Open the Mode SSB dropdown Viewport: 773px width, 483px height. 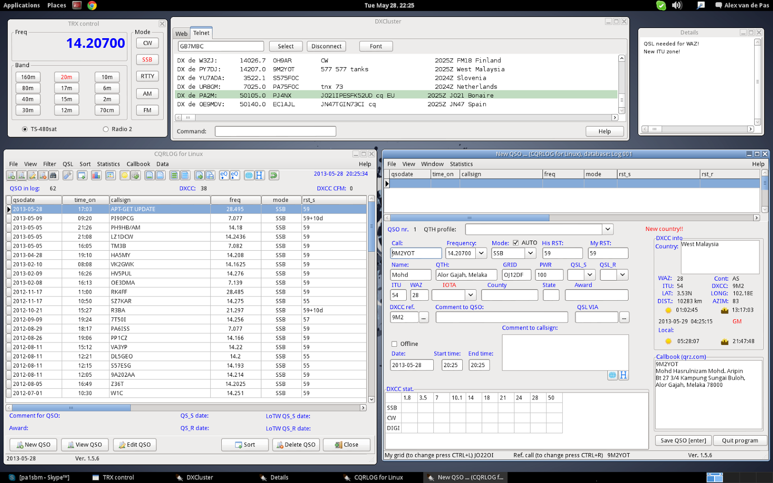530,253
